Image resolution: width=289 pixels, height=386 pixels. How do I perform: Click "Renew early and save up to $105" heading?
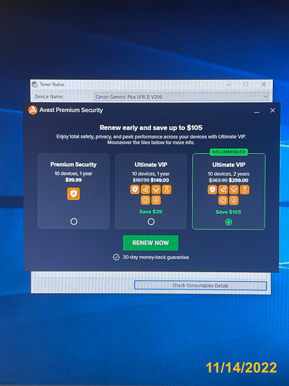(x=151, y=127)
